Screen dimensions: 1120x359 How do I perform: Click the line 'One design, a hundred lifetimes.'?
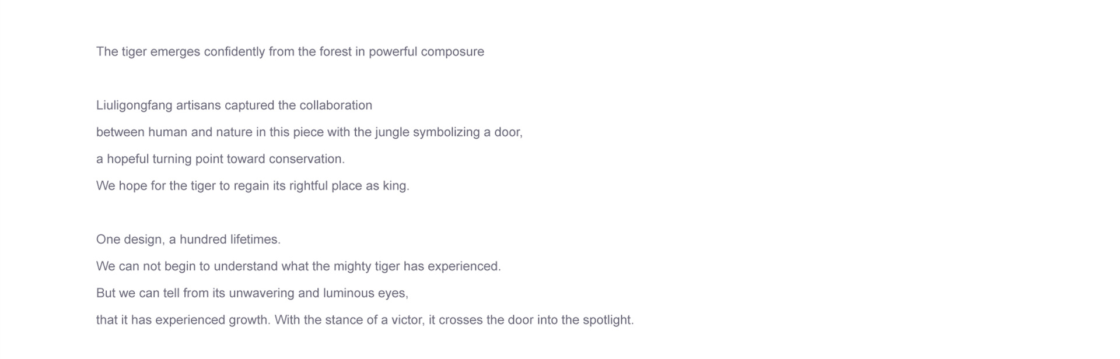pos(188,240)
